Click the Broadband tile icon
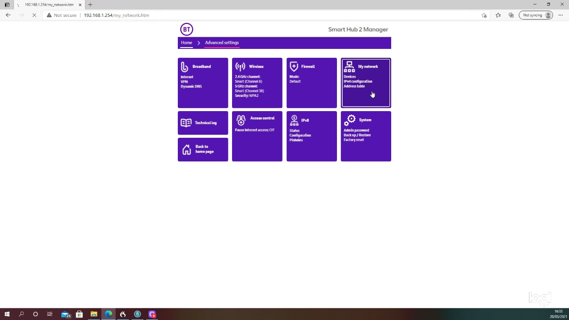This screenshot has width=569, height=320. point(184,67)
